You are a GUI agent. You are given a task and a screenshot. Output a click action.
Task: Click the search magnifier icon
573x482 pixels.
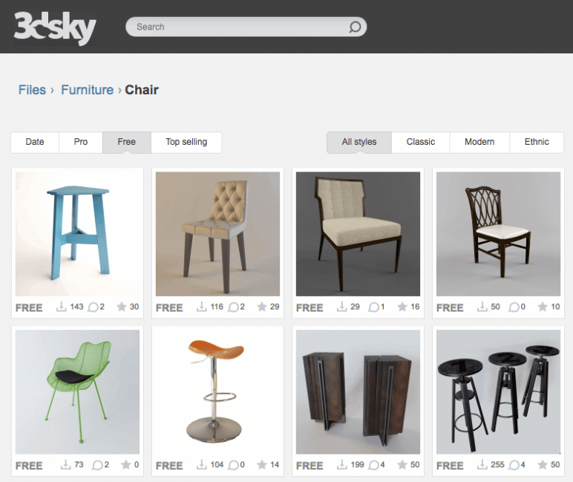point(355,27)
